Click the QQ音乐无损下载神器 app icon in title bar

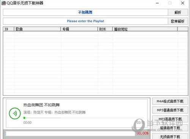point(3,3)
